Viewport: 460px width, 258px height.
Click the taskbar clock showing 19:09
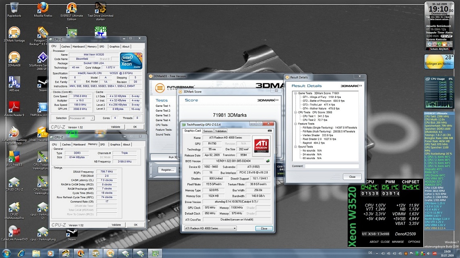[447, 253]
